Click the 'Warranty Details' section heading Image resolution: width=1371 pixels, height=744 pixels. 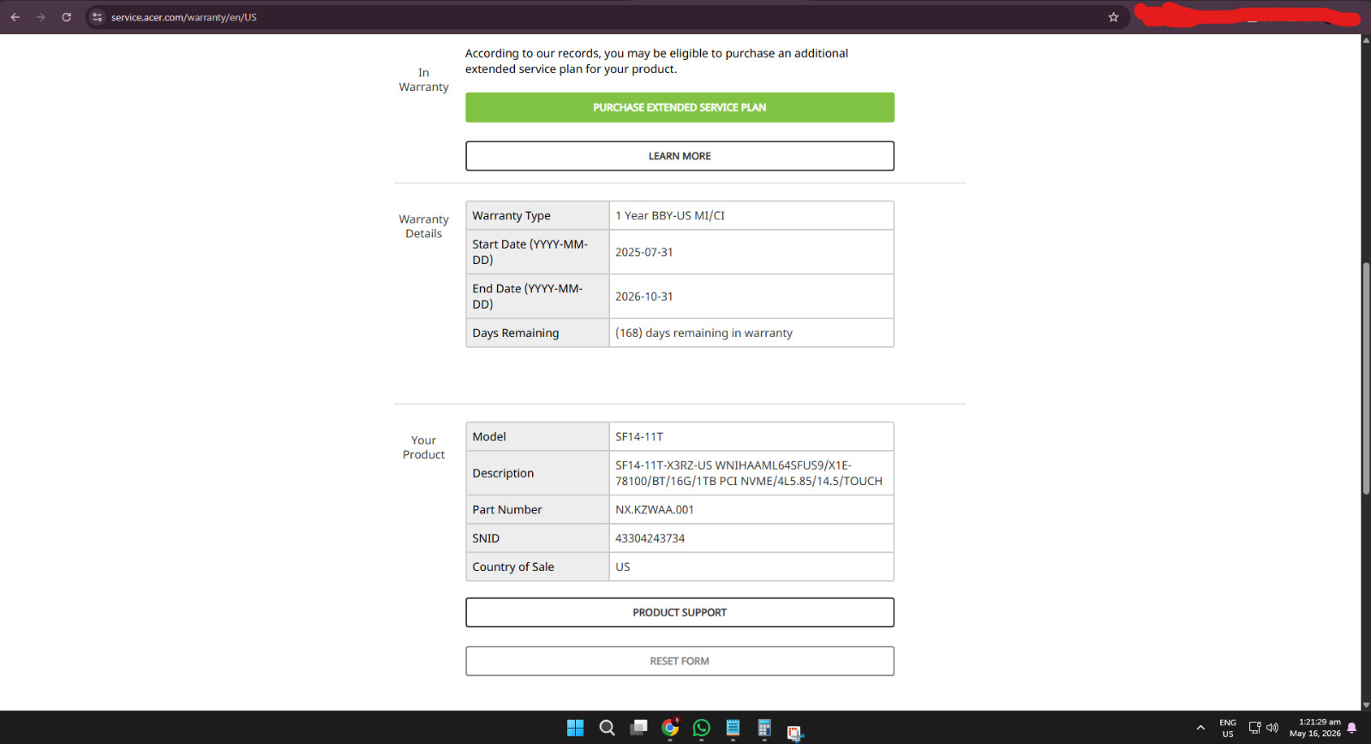coord(423,226)
